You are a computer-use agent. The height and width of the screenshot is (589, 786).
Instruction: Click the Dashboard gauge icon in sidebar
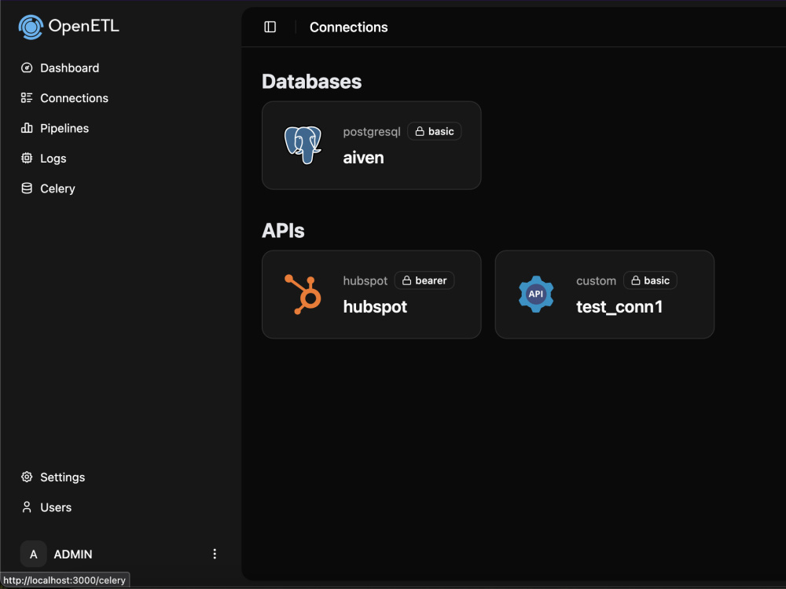point(27,68)
